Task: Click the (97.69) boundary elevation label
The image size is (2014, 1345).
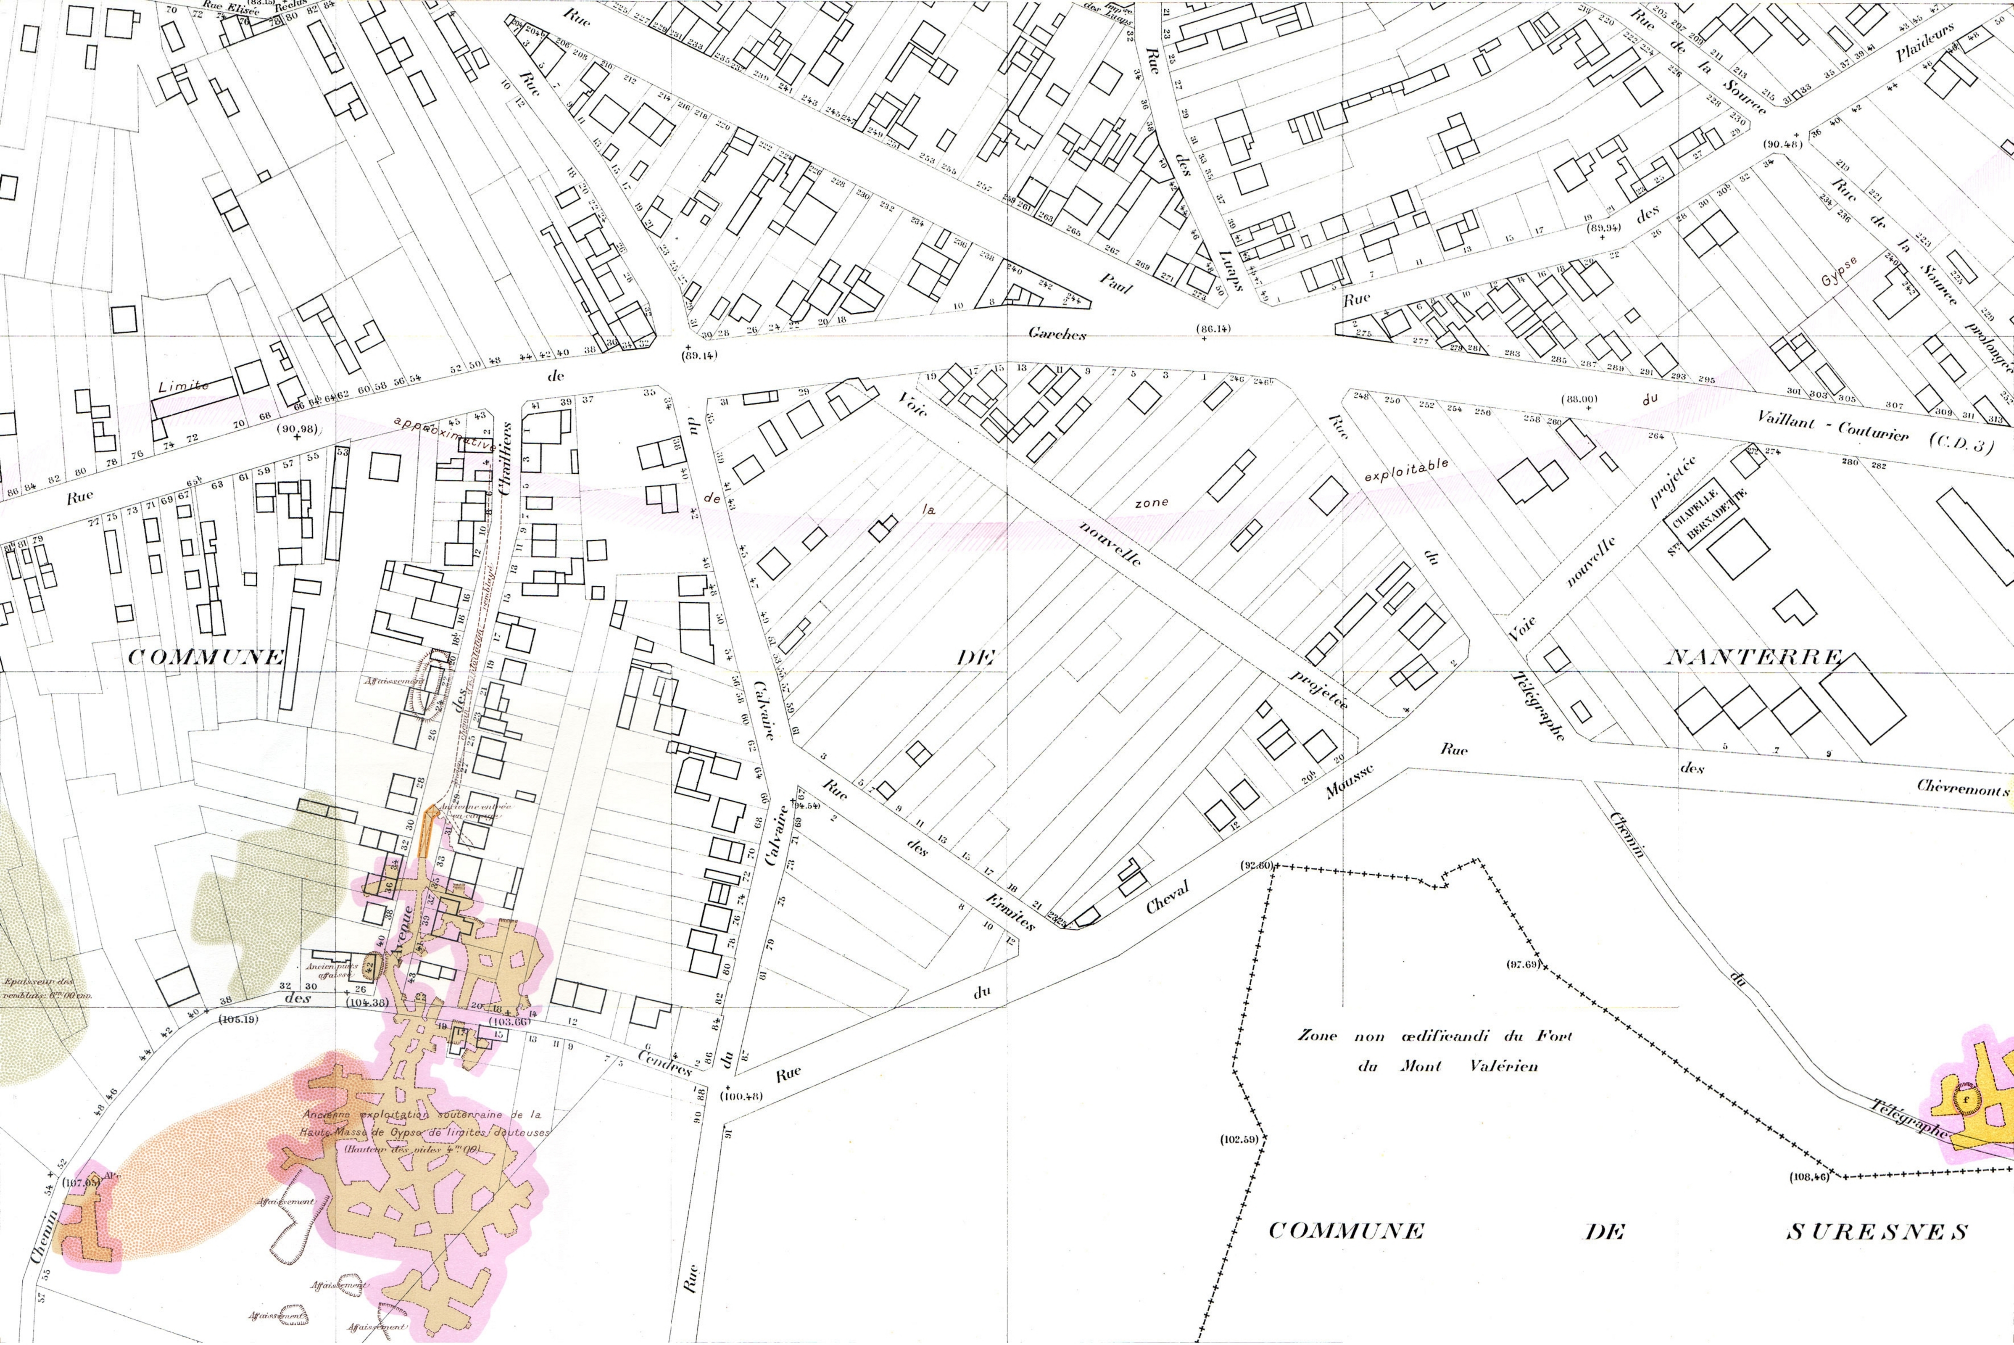Action: tap(1524, 965)
